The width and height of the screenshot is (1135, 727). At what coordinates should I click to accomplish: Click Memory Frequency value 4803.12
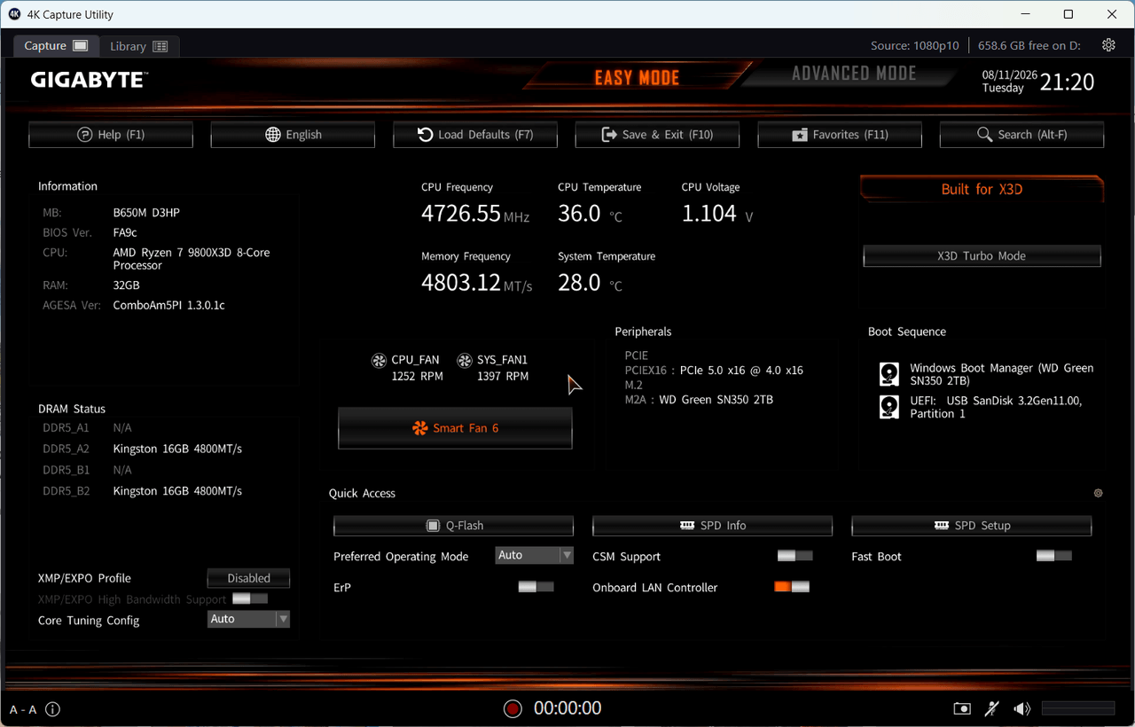click(461, 283)
